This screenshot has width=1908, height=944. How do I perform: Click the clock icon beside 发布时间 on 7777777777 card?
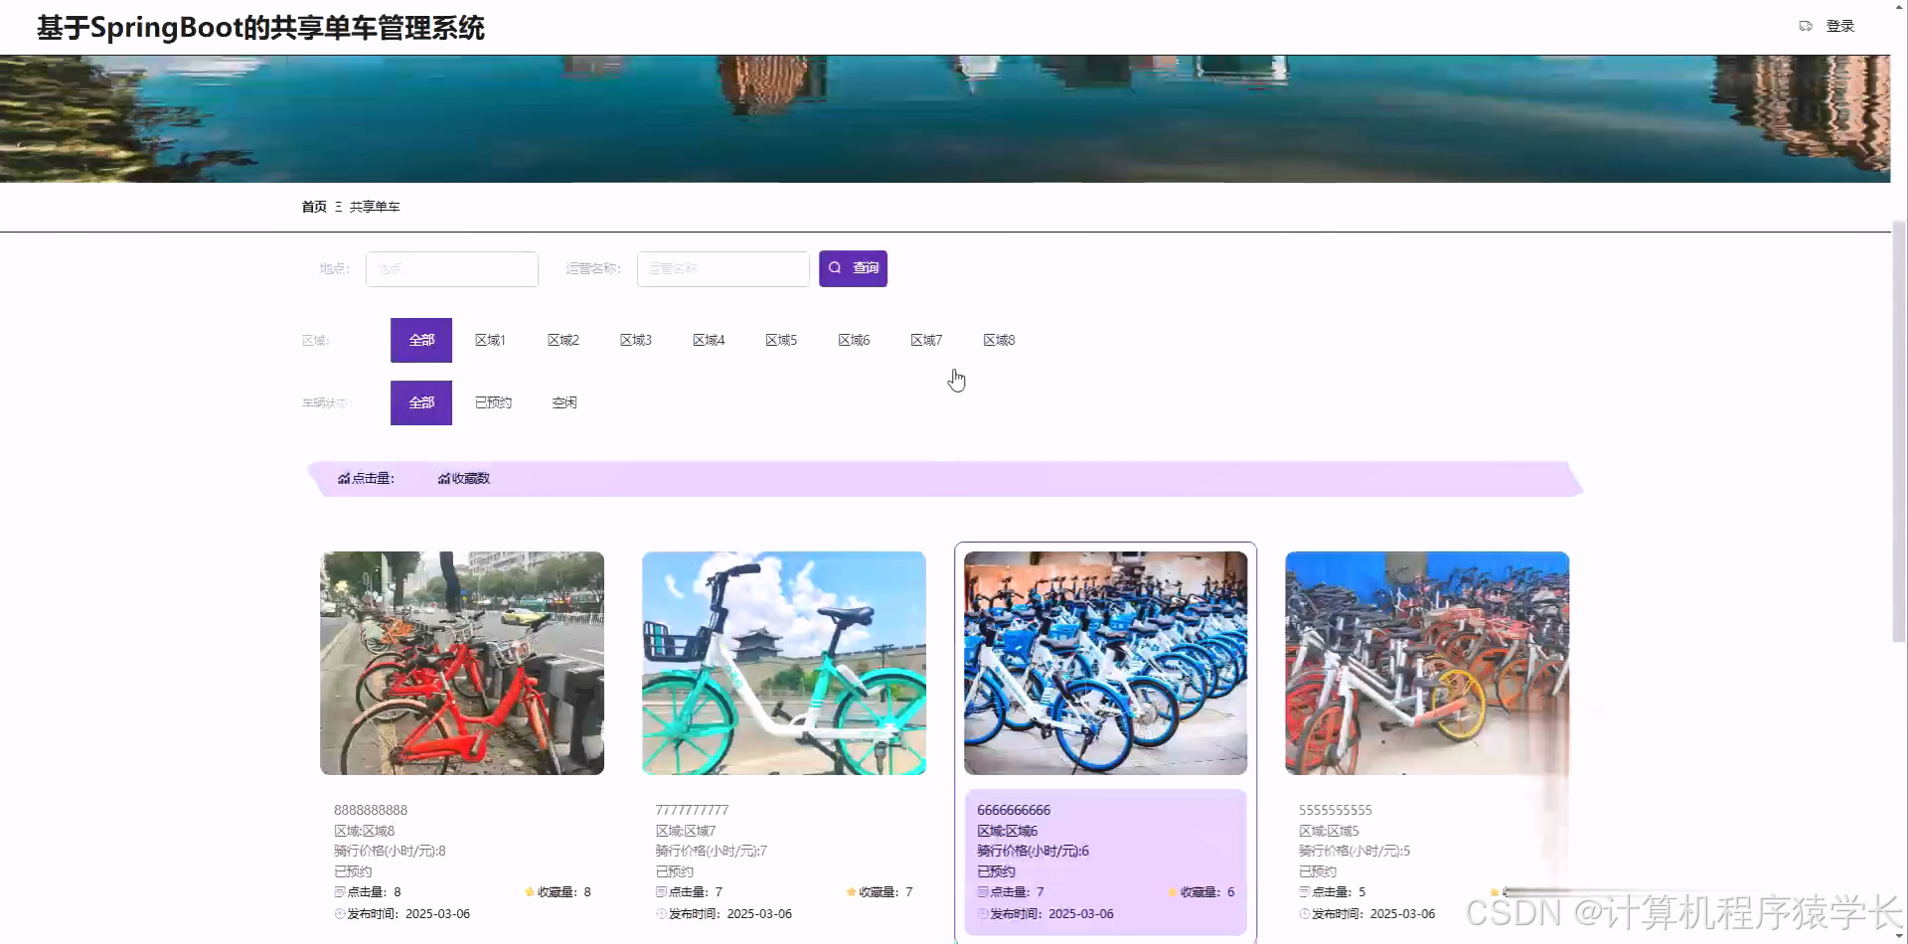pyautogui.click(x=659, y=913)
